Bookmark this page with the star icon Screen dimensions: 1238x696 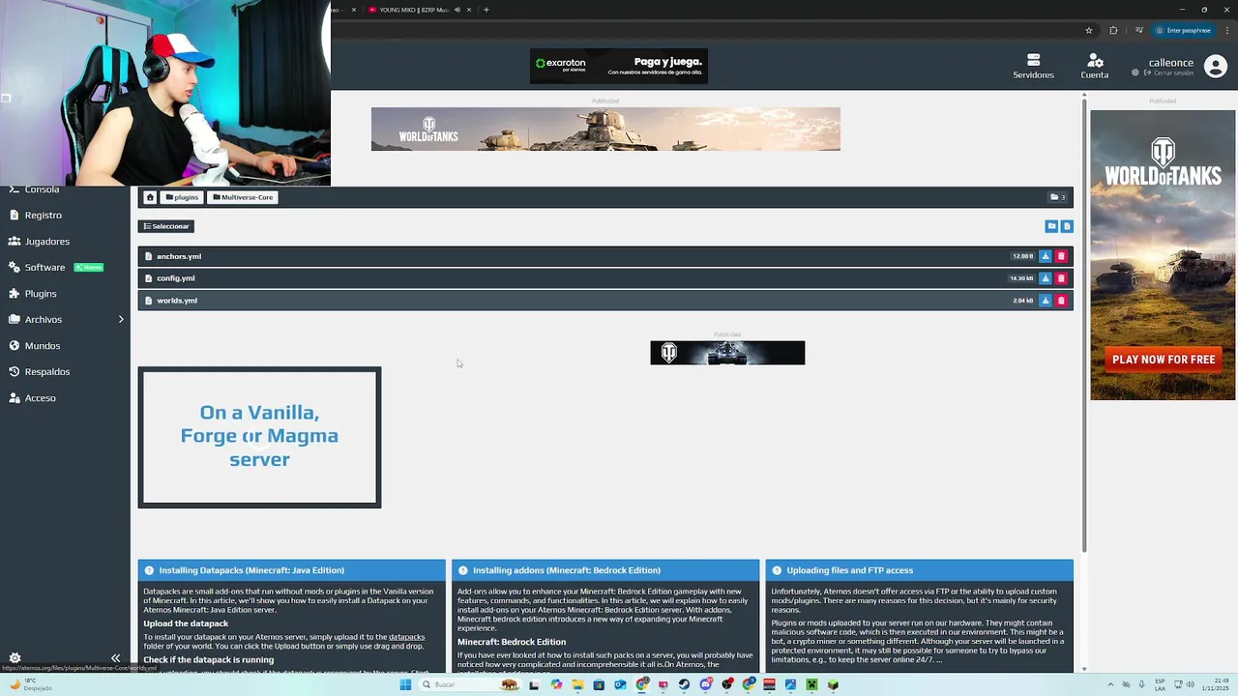pos(1089,30)
